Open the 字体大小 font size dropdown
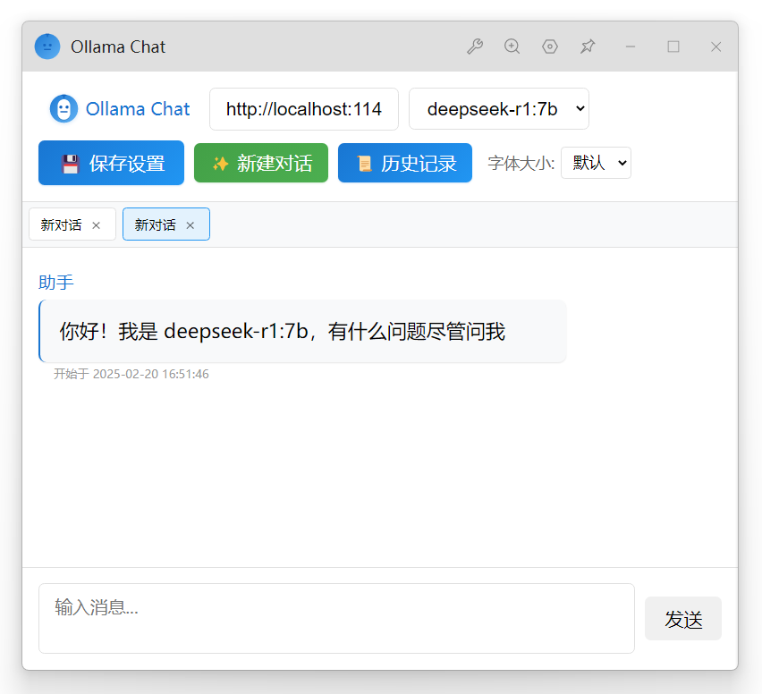 [x=596, y=163]
